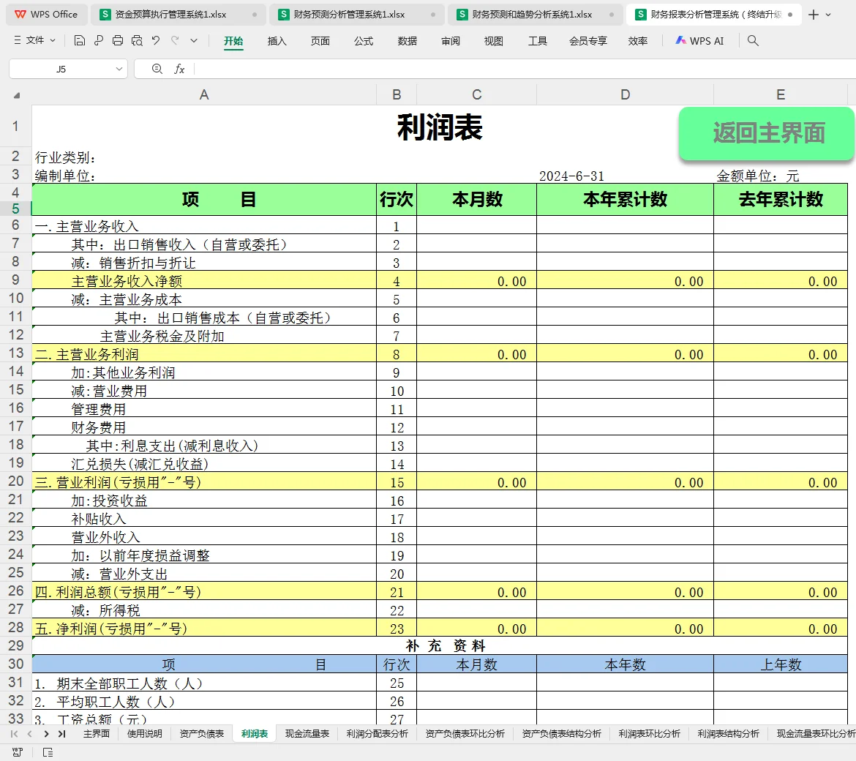Screen dimensions: 856x761
Task: Click cell 五.净利润(亏损用"-"号)
Action: [x=204, y=628]
